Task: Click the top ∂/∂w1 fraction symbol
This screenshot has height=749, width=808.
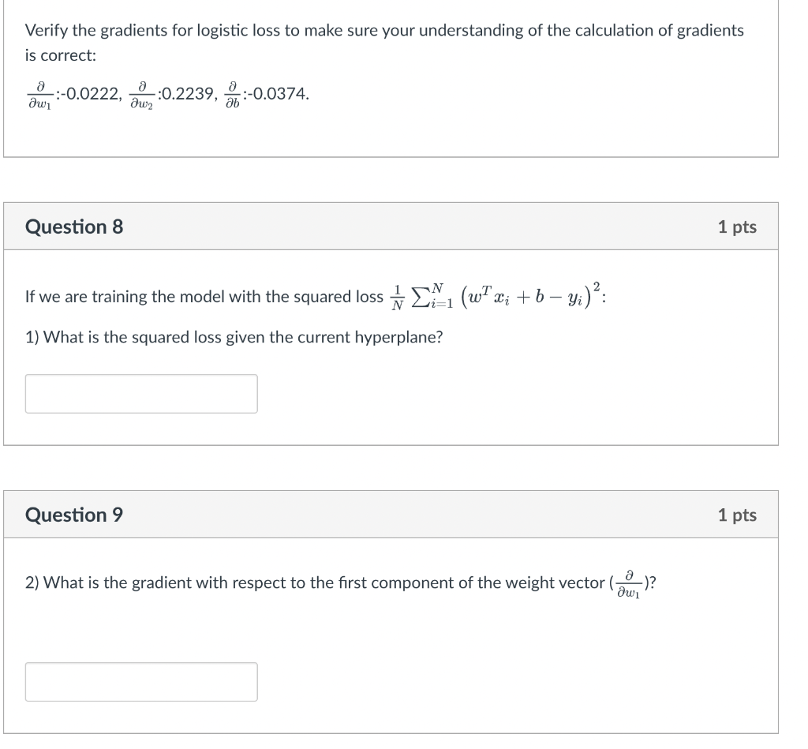Action: pyautogui.click(x=40, y=95)
